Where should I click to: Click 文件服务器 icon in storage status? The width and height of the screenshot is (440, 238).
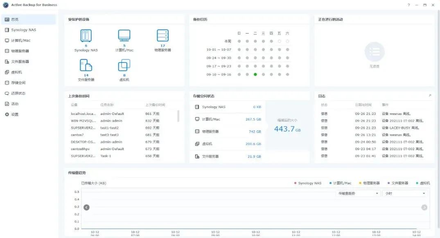click(197, 157)
